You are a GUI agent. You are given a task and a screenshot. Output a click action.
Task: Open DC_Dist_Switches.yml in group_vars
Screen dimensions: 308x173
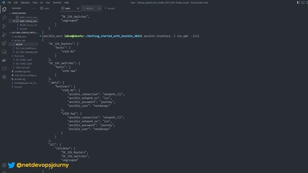click(x=26, y=52)
